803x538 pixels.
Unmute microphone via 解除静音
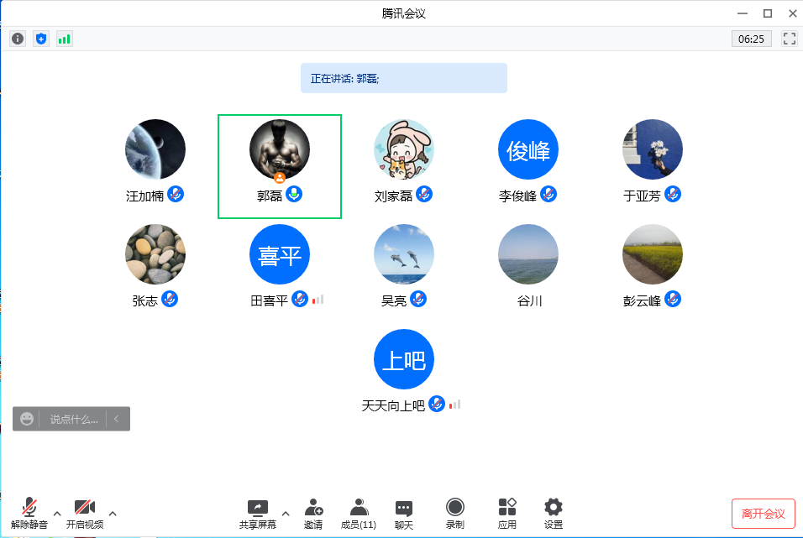click(29, 514)
